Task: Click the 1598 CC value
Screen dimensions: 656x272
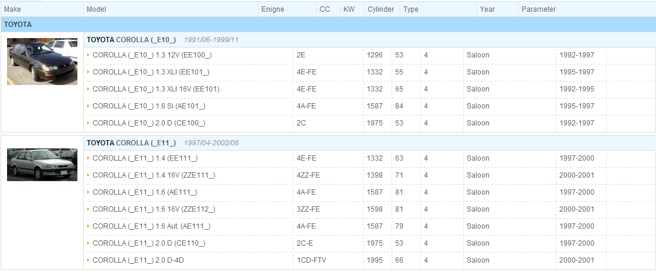Action: tap(375, 209)
